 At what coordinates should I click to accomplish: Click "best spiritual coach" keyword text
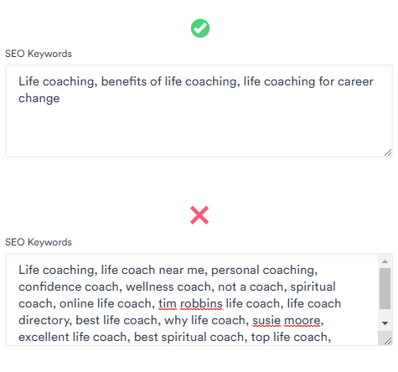[x=189, y=337]
